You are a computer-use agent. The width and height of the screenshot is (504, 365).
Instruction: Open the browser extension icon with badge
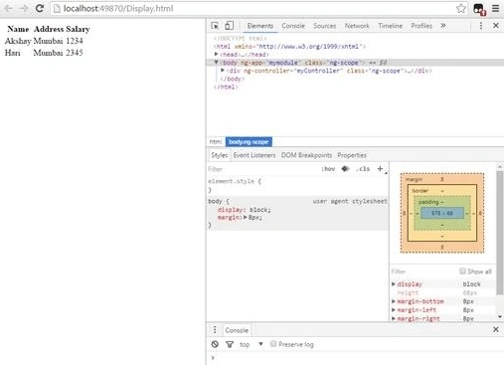(x=479, y=9)
